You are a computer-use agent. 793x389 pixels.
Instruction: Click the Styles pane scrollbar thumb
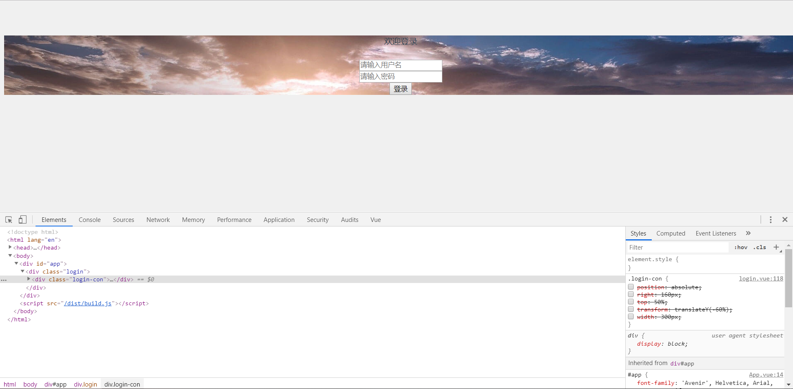tap(788, 278)
